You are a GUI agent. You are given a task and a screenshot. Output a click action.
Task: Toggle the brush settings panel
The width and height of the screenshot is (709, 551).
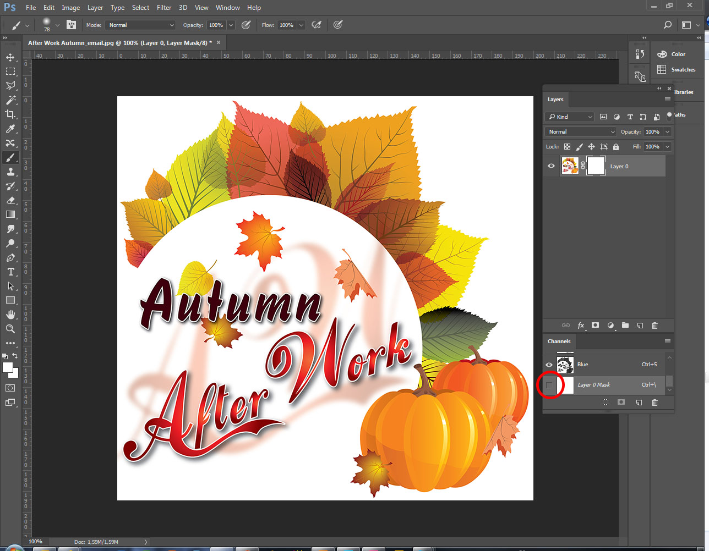(71, 25)
